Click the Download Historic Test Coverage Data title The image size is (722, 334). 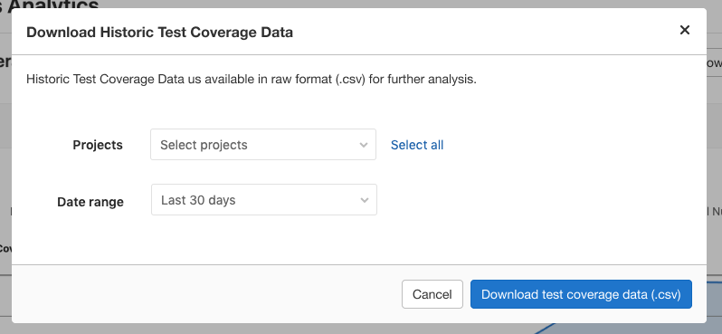pos(160,33)
